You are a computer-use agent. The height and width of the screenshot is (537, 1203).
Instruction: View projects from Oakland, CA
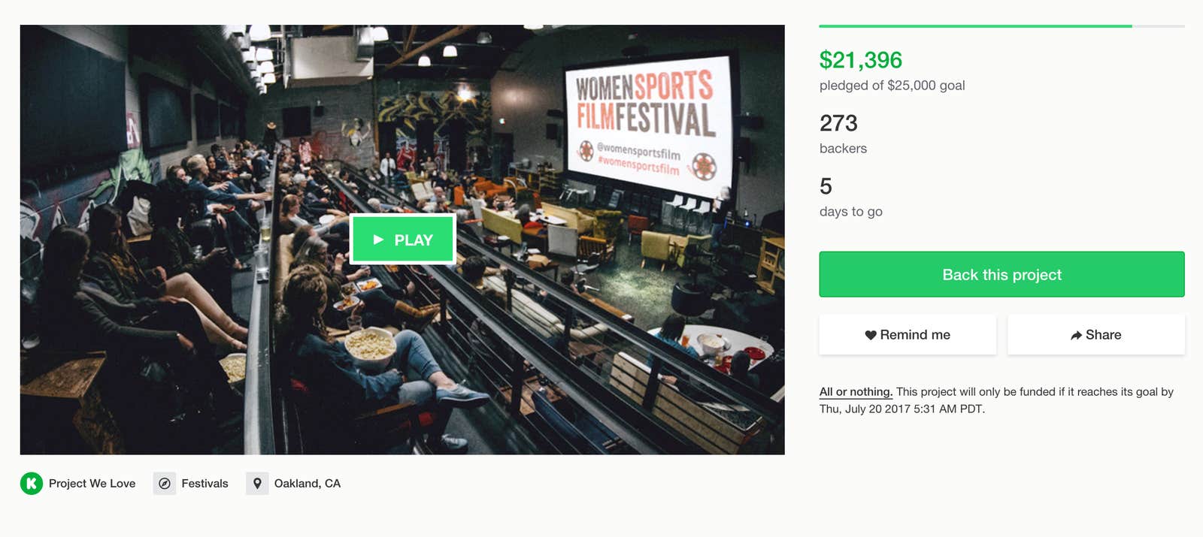pos(307,483)
